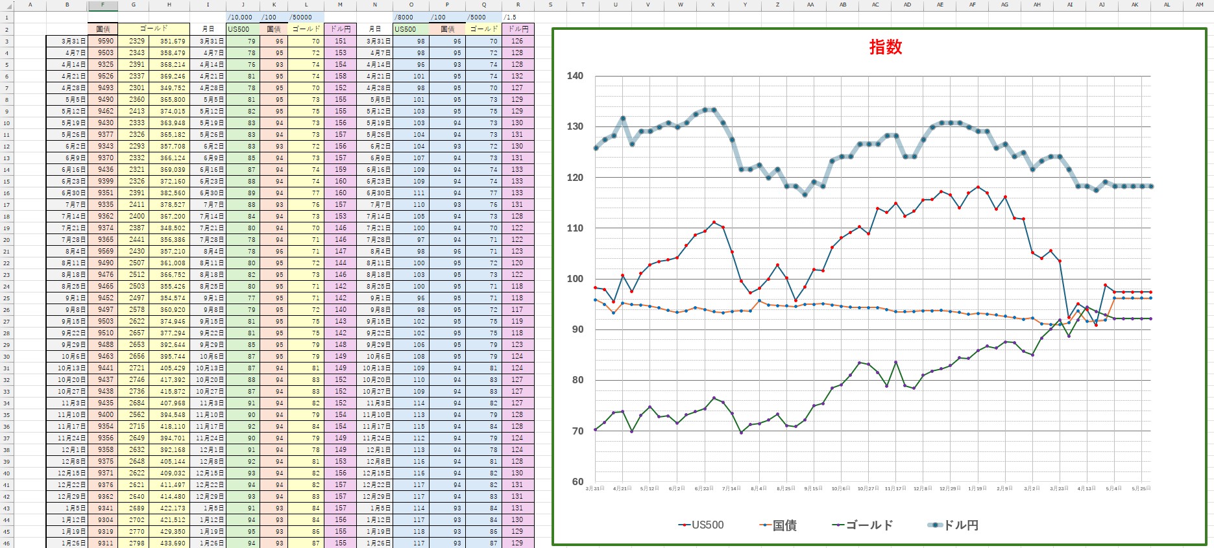This screenshot has width=1214, height=548.
Task: Click the ゴールド header cell in column Q
Action: (483, 29)
